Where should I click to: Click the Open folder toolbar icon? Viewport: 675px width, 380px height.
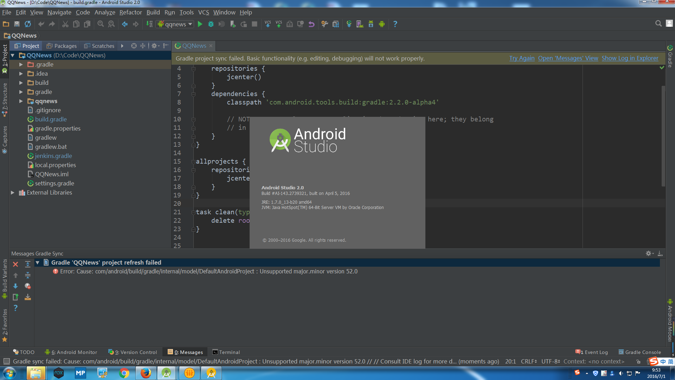pos(6,24)
